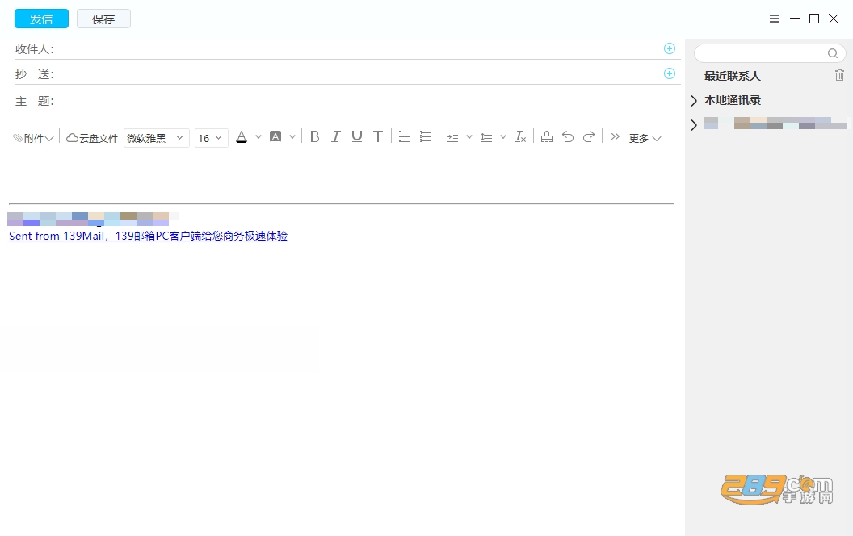The image size is (853, 536).
Task: Click 云盘文件 cloud file button
Action: point(92,138)
